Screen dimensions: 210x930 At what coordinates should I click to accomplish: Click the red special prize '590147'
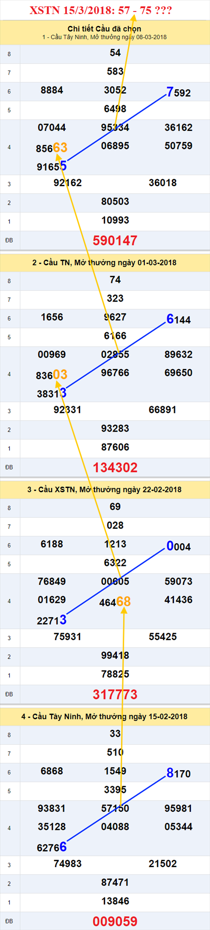tap(115, 240)
